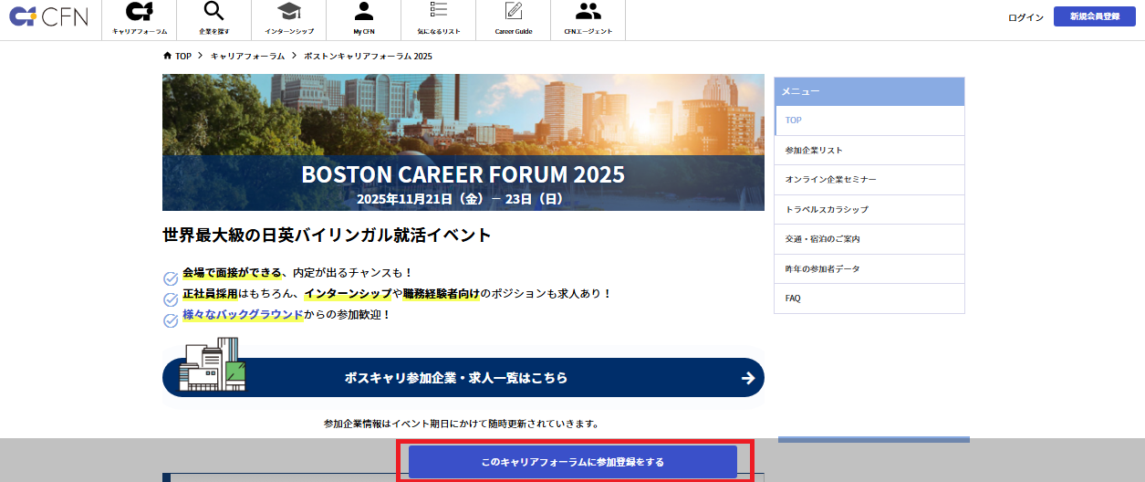1145x482 pixels.
Task: Click 様々なバックグラウンド highlighted text
Action: tap(243, 314)
